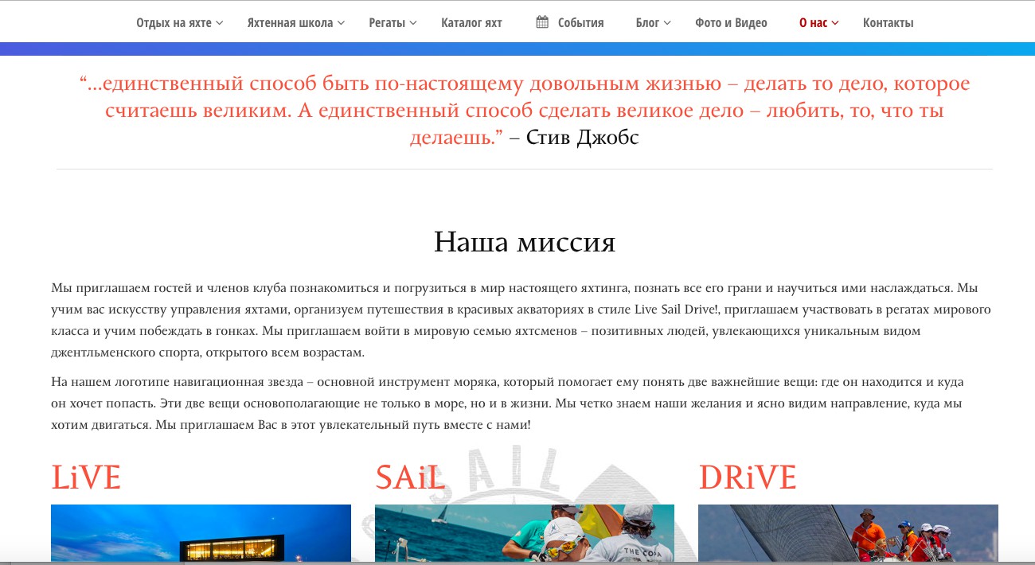Click paragraph starting Мы приглашаем гостей
1035x565 pixels.
coord(521,320)
